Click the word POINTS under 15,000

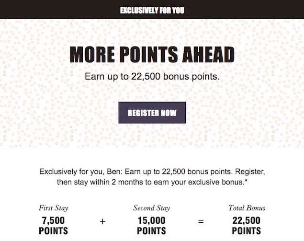151,231
